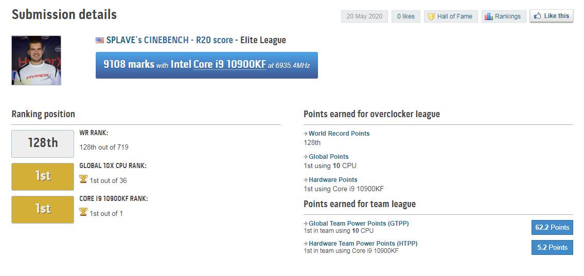Open Global Team Power Points (GTPP) link
The height and width of the screenshot is (276, 584).
tap(359, 224)
